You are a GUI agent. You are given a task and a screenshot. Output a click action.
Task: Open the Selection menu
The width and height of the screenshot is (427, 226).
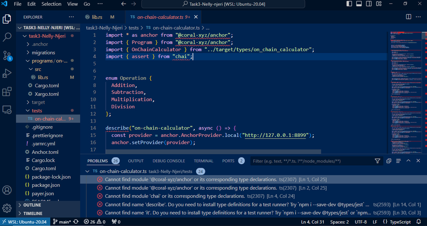tap(51, 4)
